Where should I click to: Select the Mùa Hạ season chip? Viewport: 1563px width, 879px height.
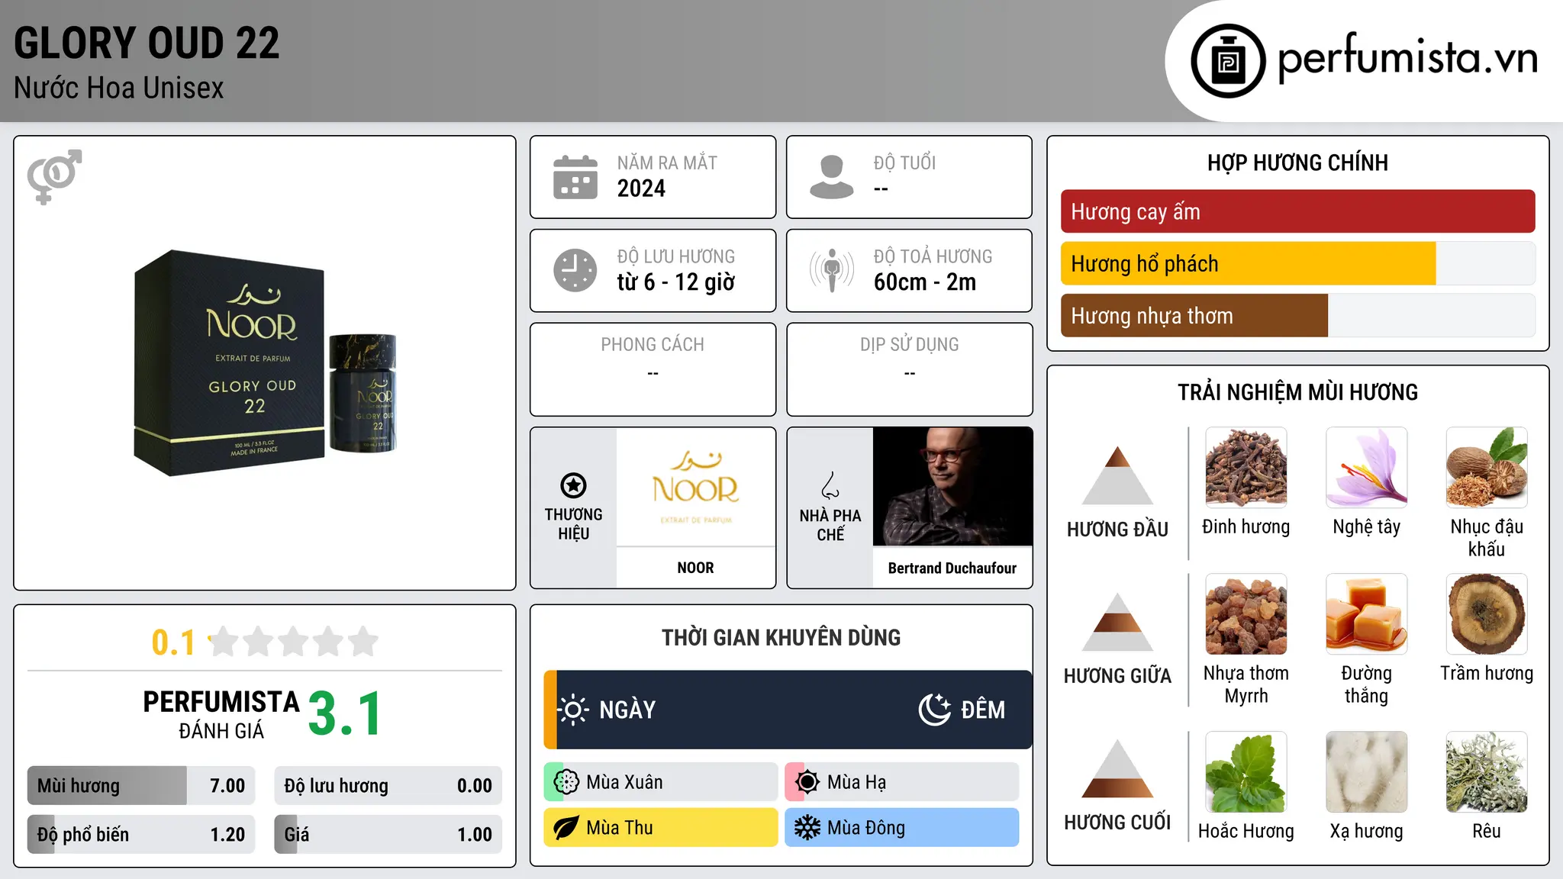tap(902, 782)
